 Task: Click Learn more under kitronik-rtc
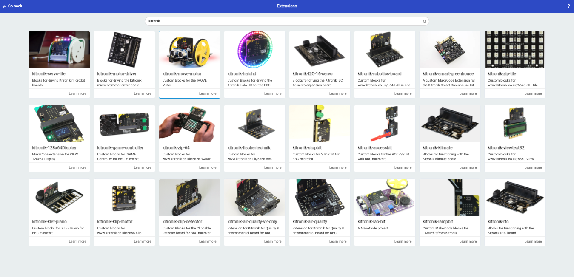click(533, 241)
